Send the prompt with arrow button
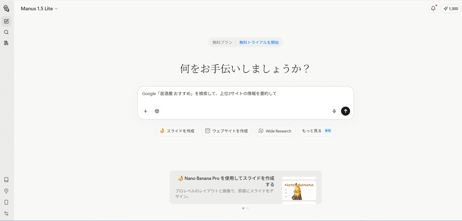Viewport: 462px width, 221px height. coord(345,111)
